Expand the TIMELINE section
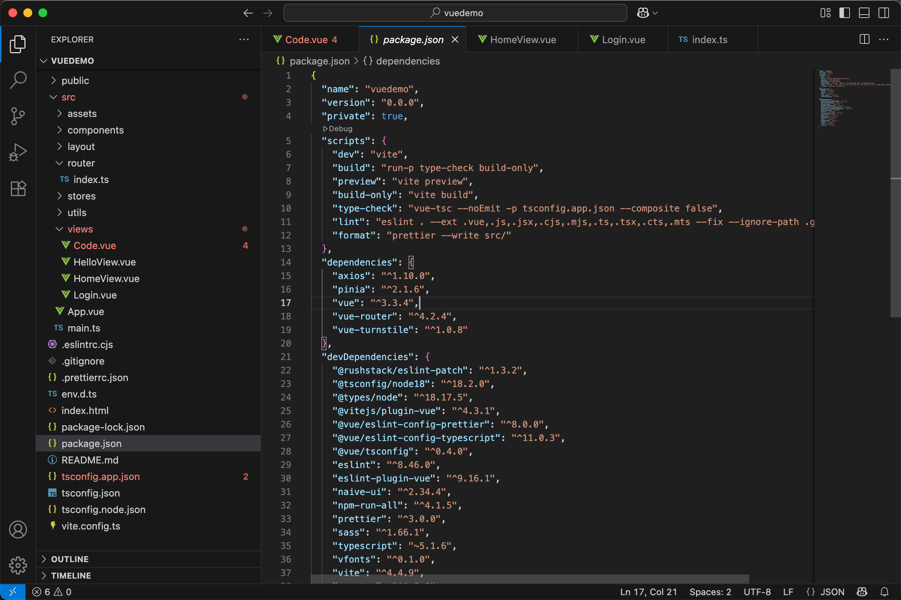The image size is (901, 600). [x=149, y=576]
